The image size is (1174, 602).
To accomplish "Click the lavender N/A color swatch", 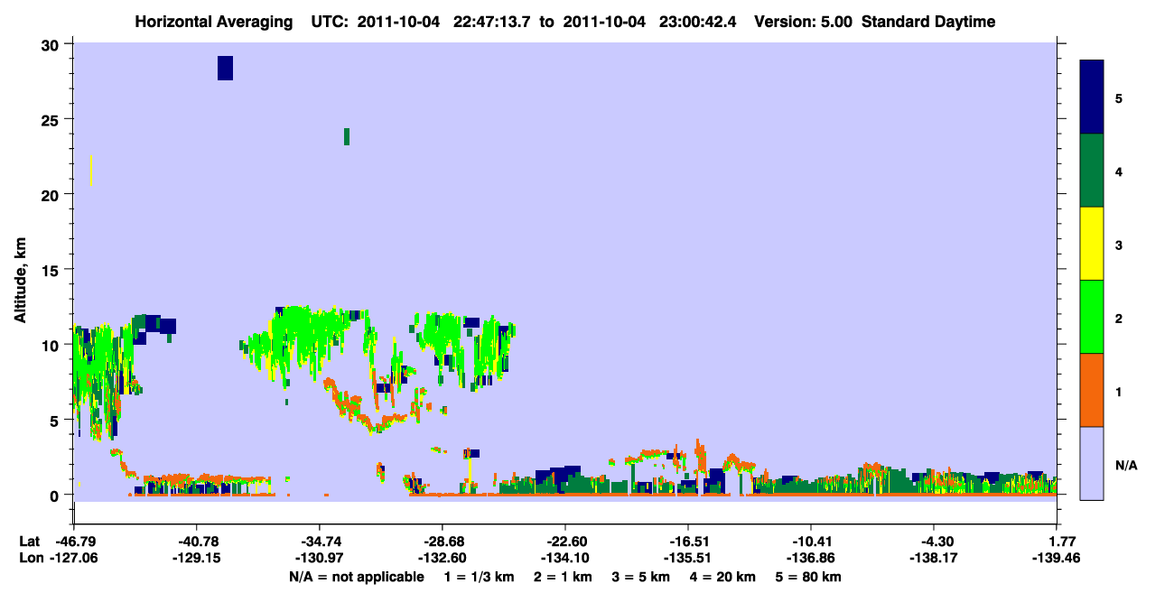I will coord(1092,463).
